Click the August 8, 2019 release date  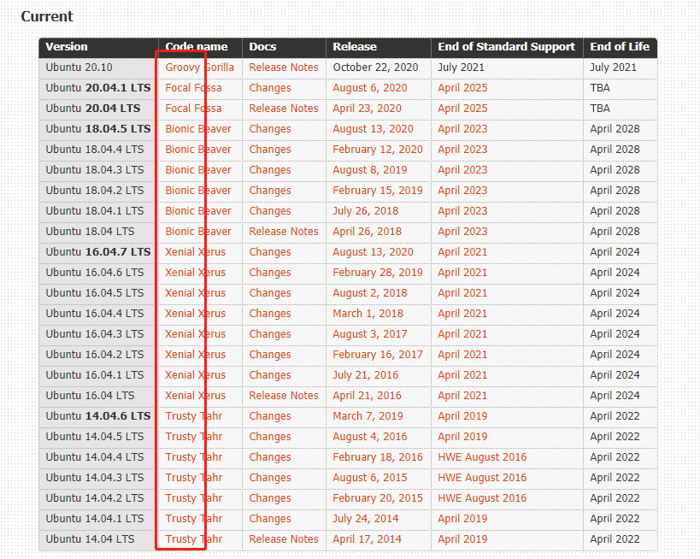[369, 170]
